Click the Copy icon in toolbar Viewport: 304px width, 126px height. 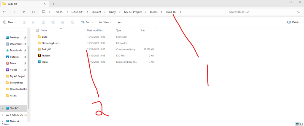click(34, 22)
